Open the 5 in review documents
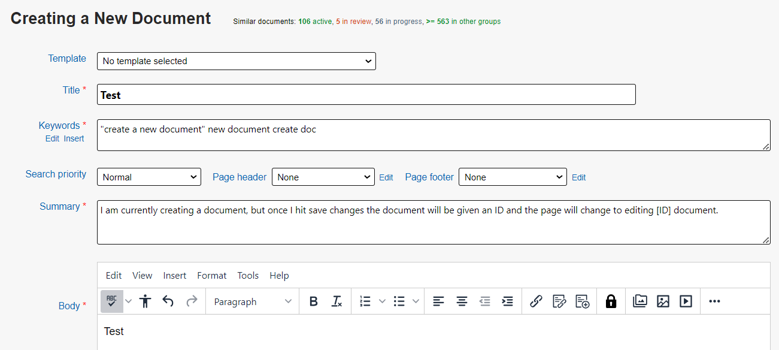 pos(353,22)
